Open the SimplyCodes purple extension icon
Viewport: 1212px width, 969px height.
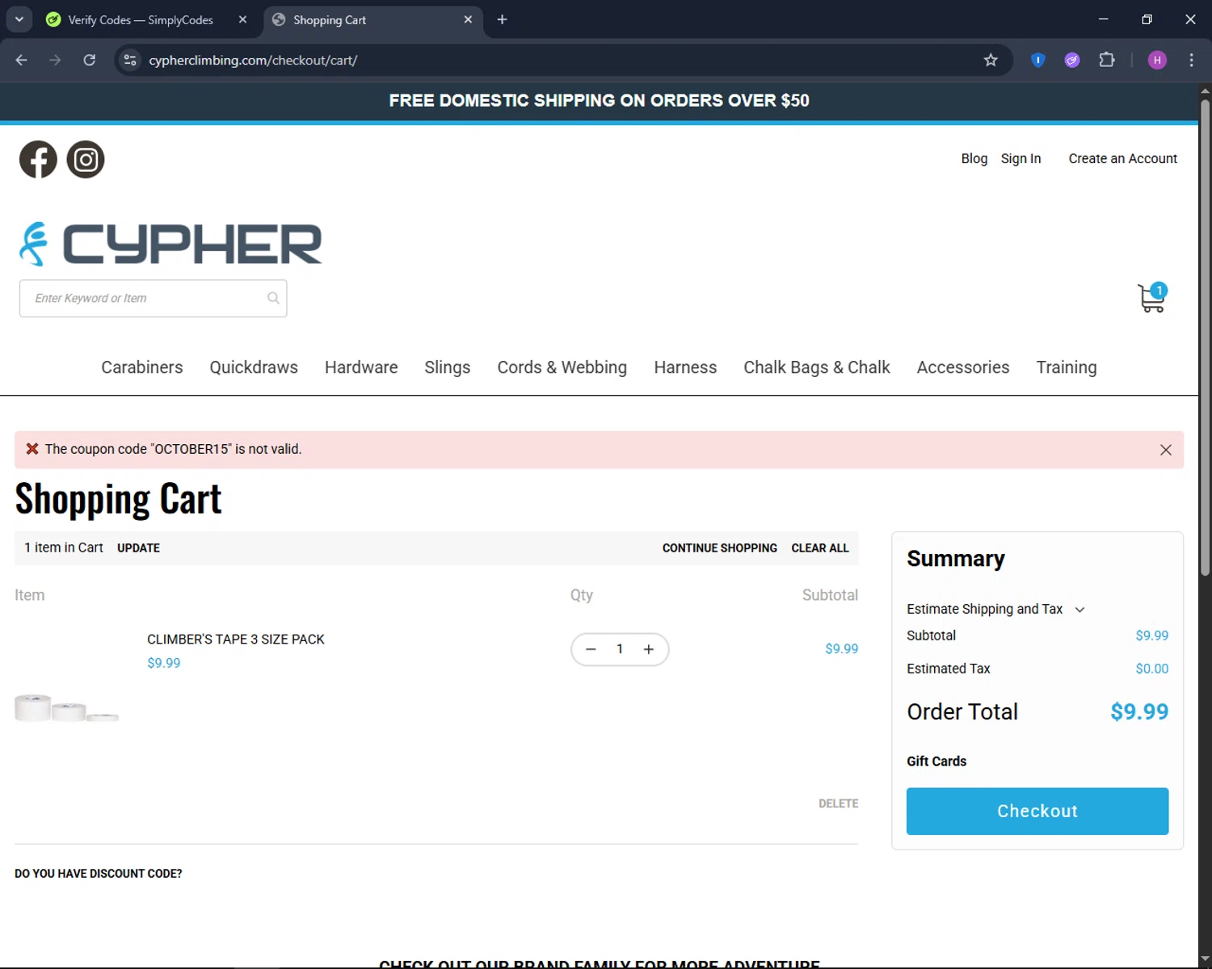pyautogui.click(x=1072, y=60)
